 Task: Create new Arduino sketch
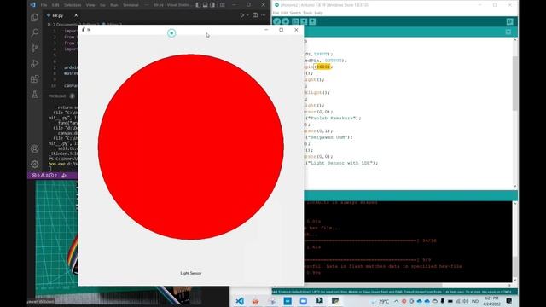coord(295,21)
